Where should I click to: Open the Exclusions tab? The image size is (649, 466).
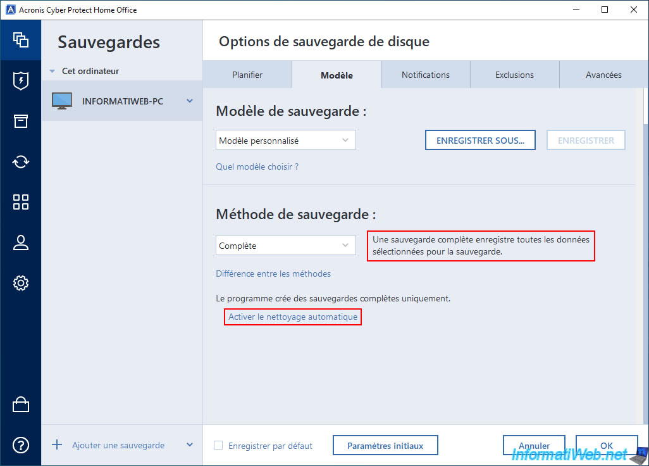coord(514,75)
